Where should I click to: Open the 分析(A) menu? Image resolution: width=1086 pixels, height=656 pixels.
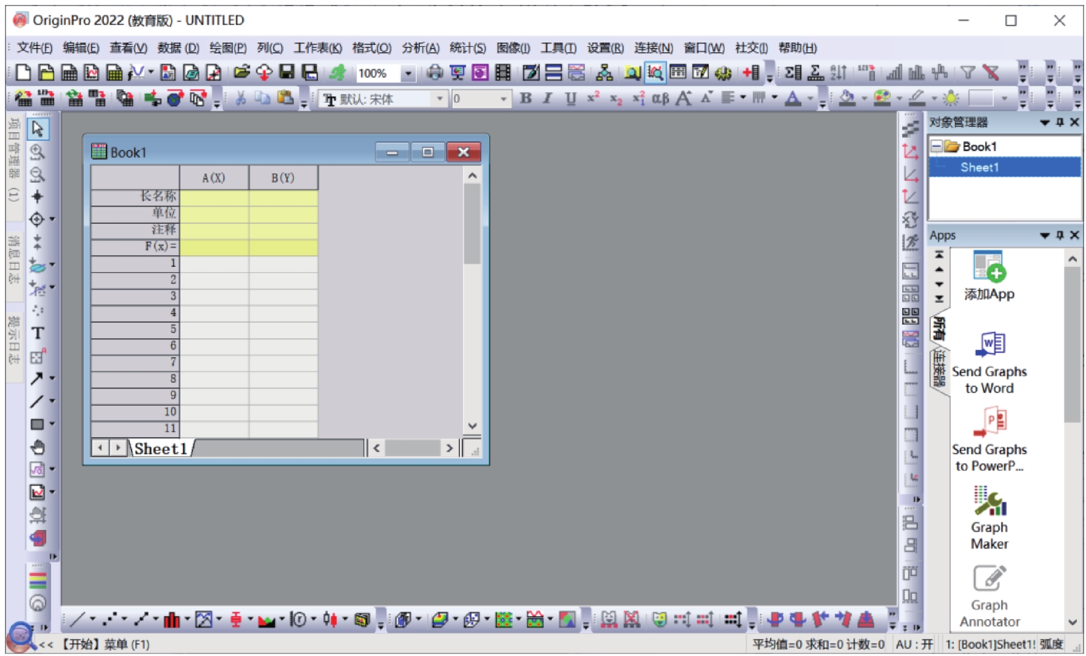pos(421,48)
